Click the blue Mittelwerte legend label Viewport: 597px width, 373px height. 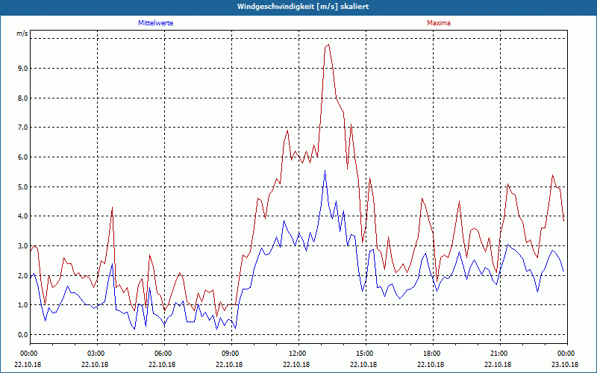[x=156, y=23]
